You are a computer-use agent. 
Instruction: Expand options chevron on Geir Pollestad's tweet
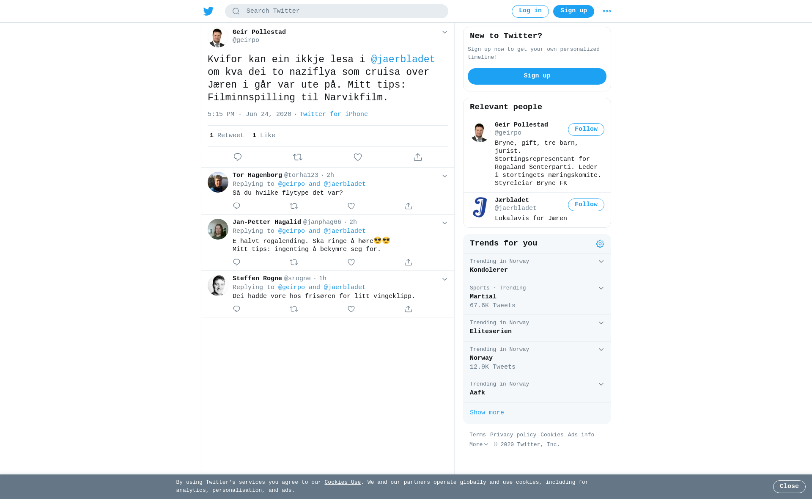click(444, 32)
